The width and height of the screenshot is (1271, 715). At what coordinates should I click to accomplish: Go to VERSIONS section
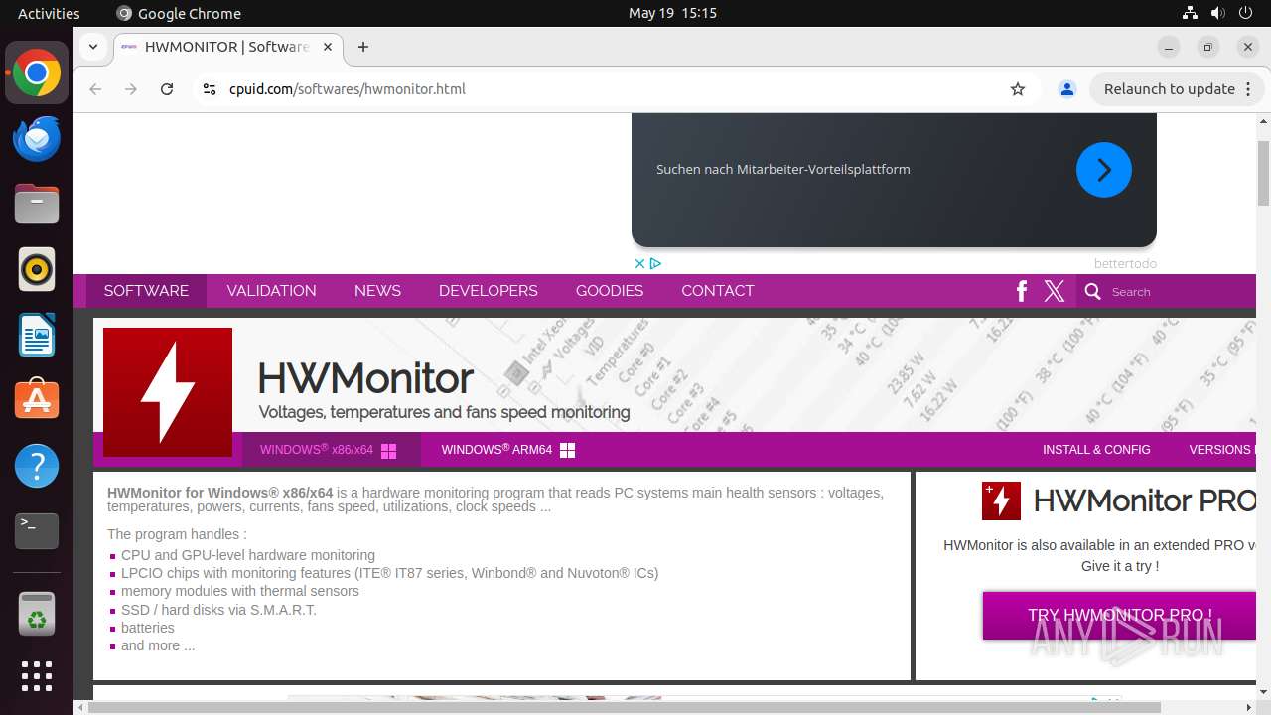coord(1220,450)
